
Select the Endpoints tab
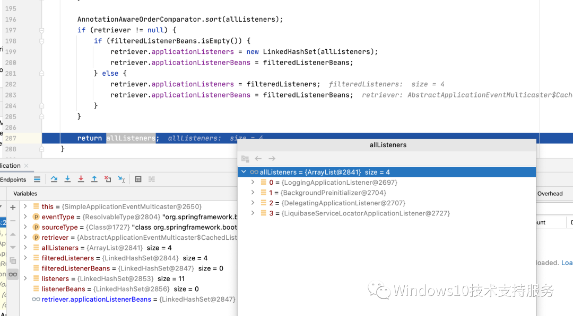[x=13, y=179]
